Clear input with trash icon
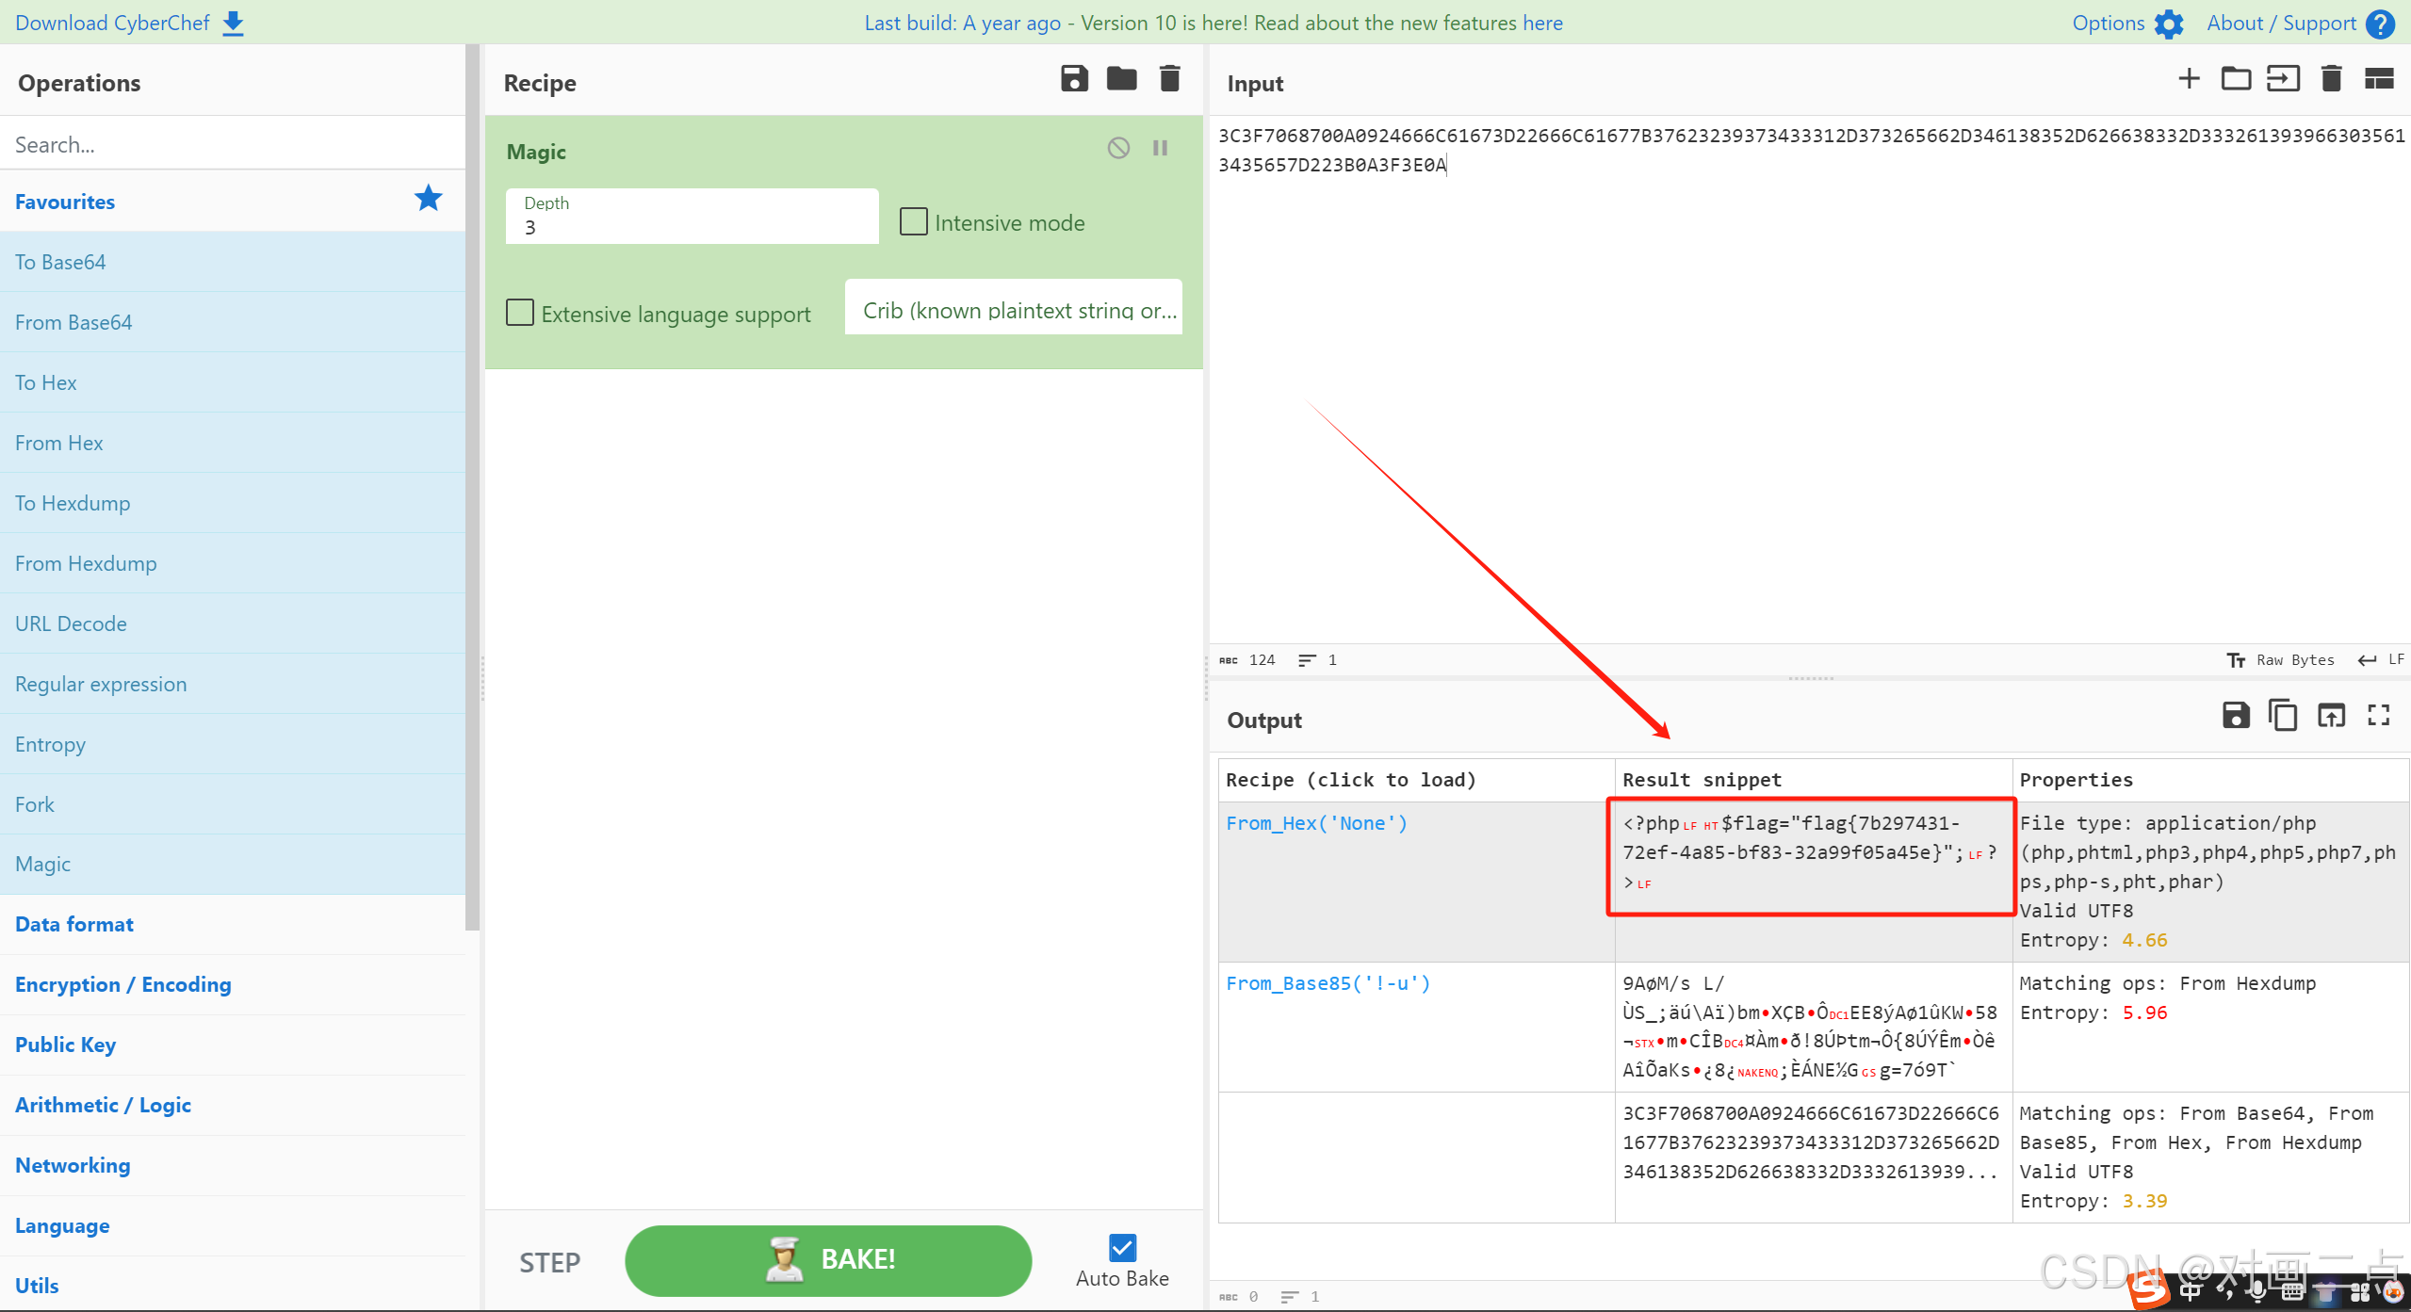The width and height of the screenshot is (2411, 1312). [x=2331, y=78]
